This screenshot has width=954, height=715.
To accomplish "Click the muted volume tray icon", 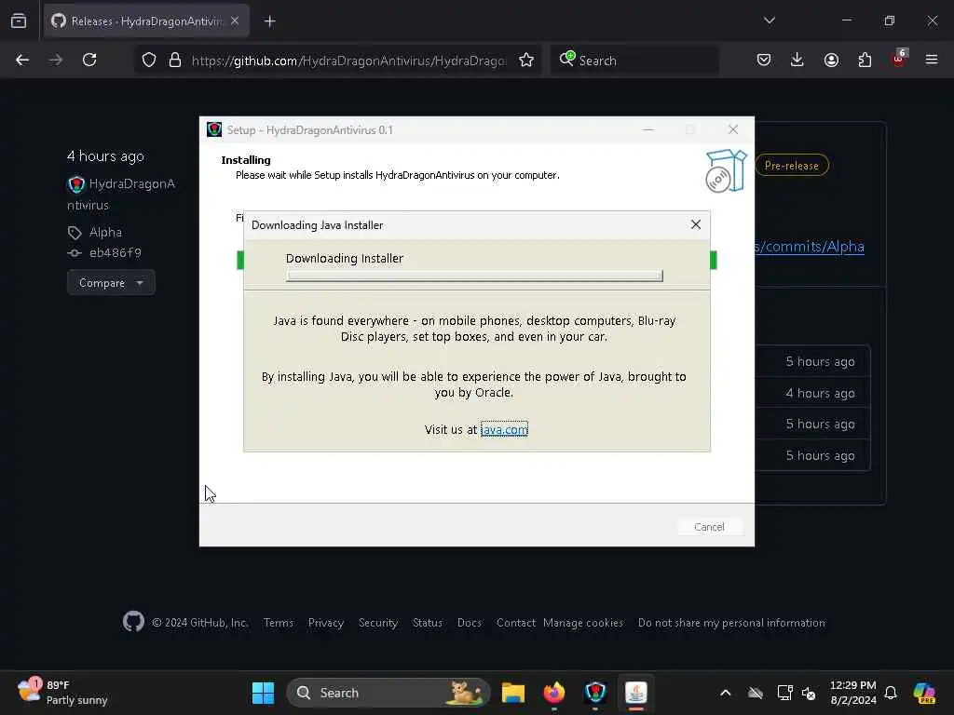I will [809, 693].
